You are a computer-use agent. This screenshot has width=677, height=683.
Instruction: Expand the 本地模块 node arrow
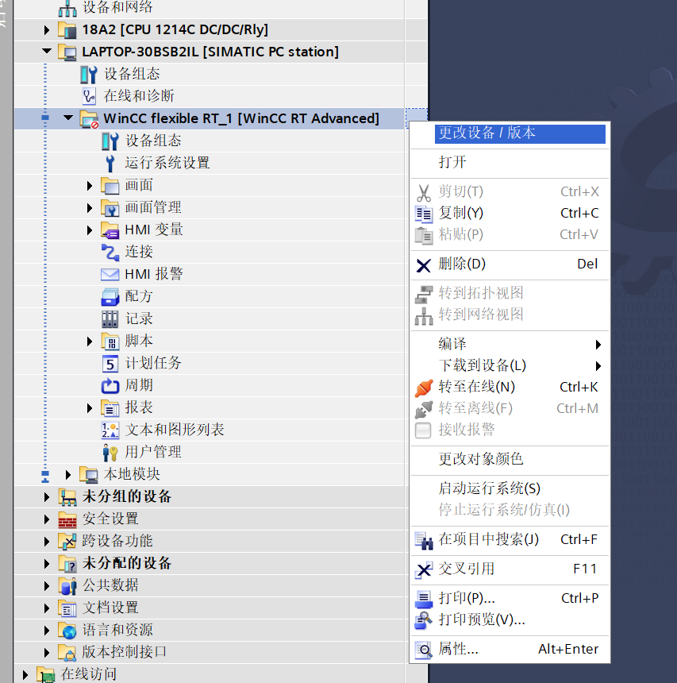(x=68, y=475)
